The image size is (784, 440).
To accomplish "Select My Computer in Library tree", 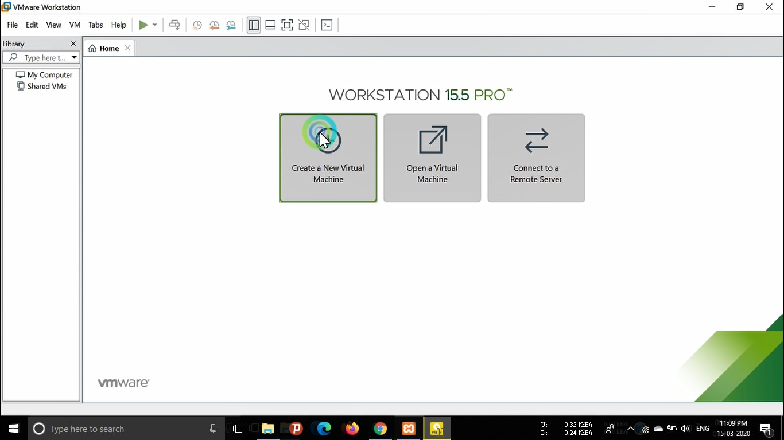I will (49, 74).
